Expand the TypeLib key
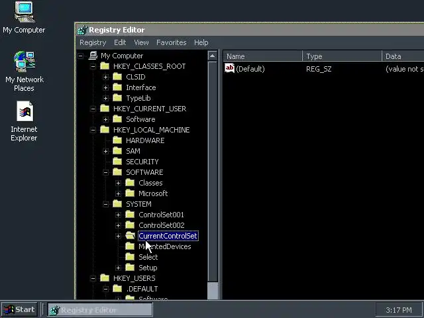Viewport: 424px width, 318px height. (x=106, y=98)
